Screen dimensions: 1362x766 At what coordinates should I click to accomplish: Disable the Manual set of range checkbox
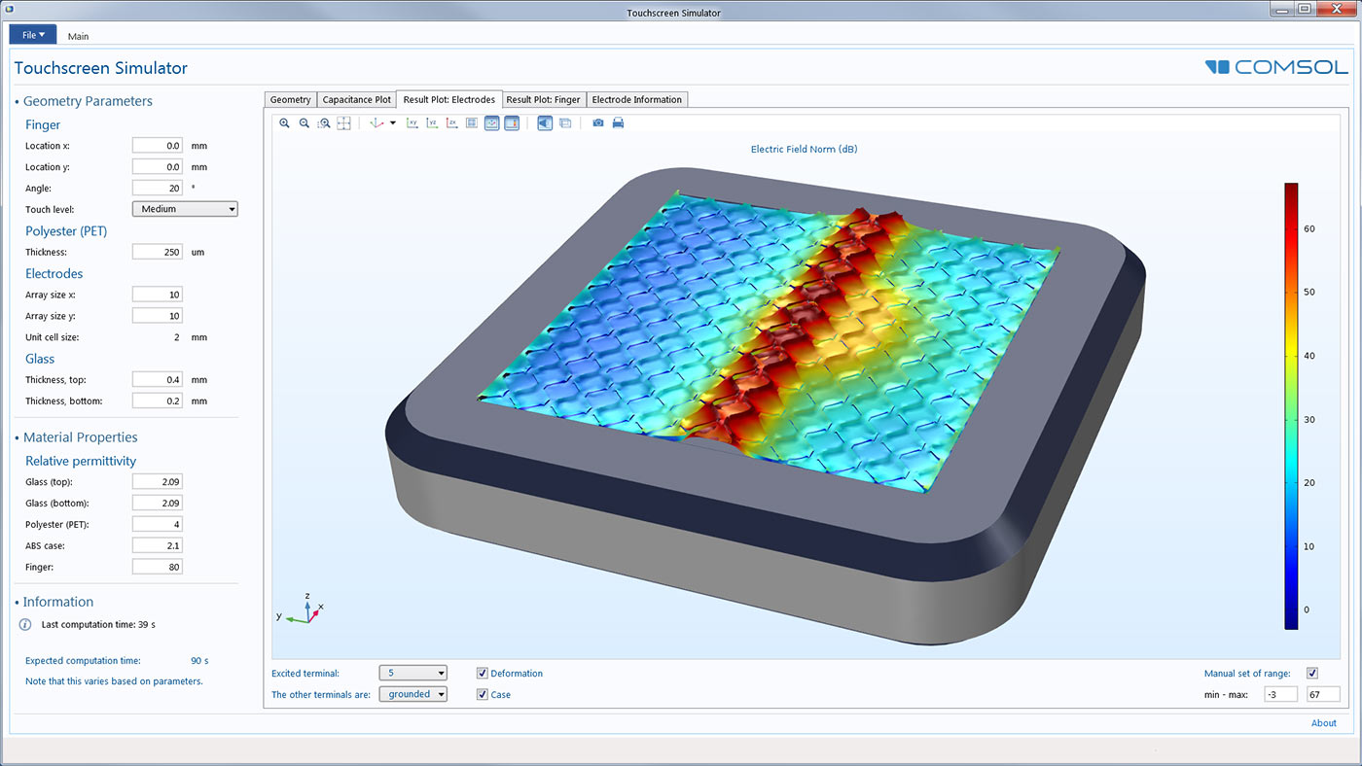tap(1312, 673)
